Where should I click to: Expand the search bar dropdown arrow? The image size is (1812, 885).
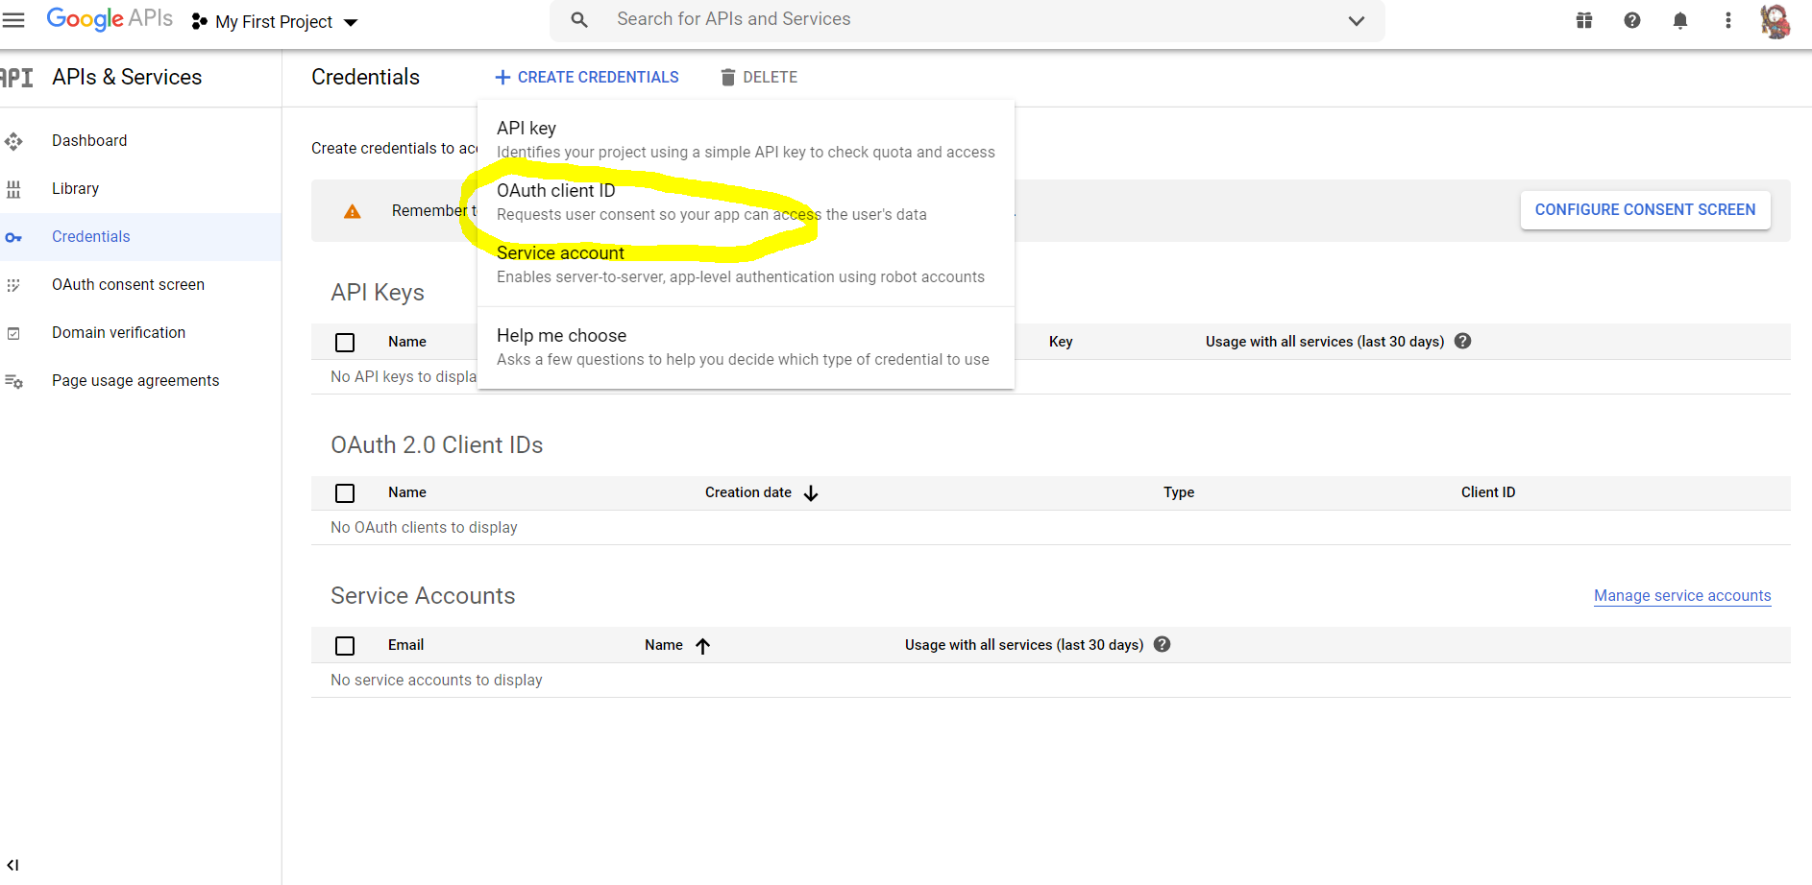tap(1357, 20)
